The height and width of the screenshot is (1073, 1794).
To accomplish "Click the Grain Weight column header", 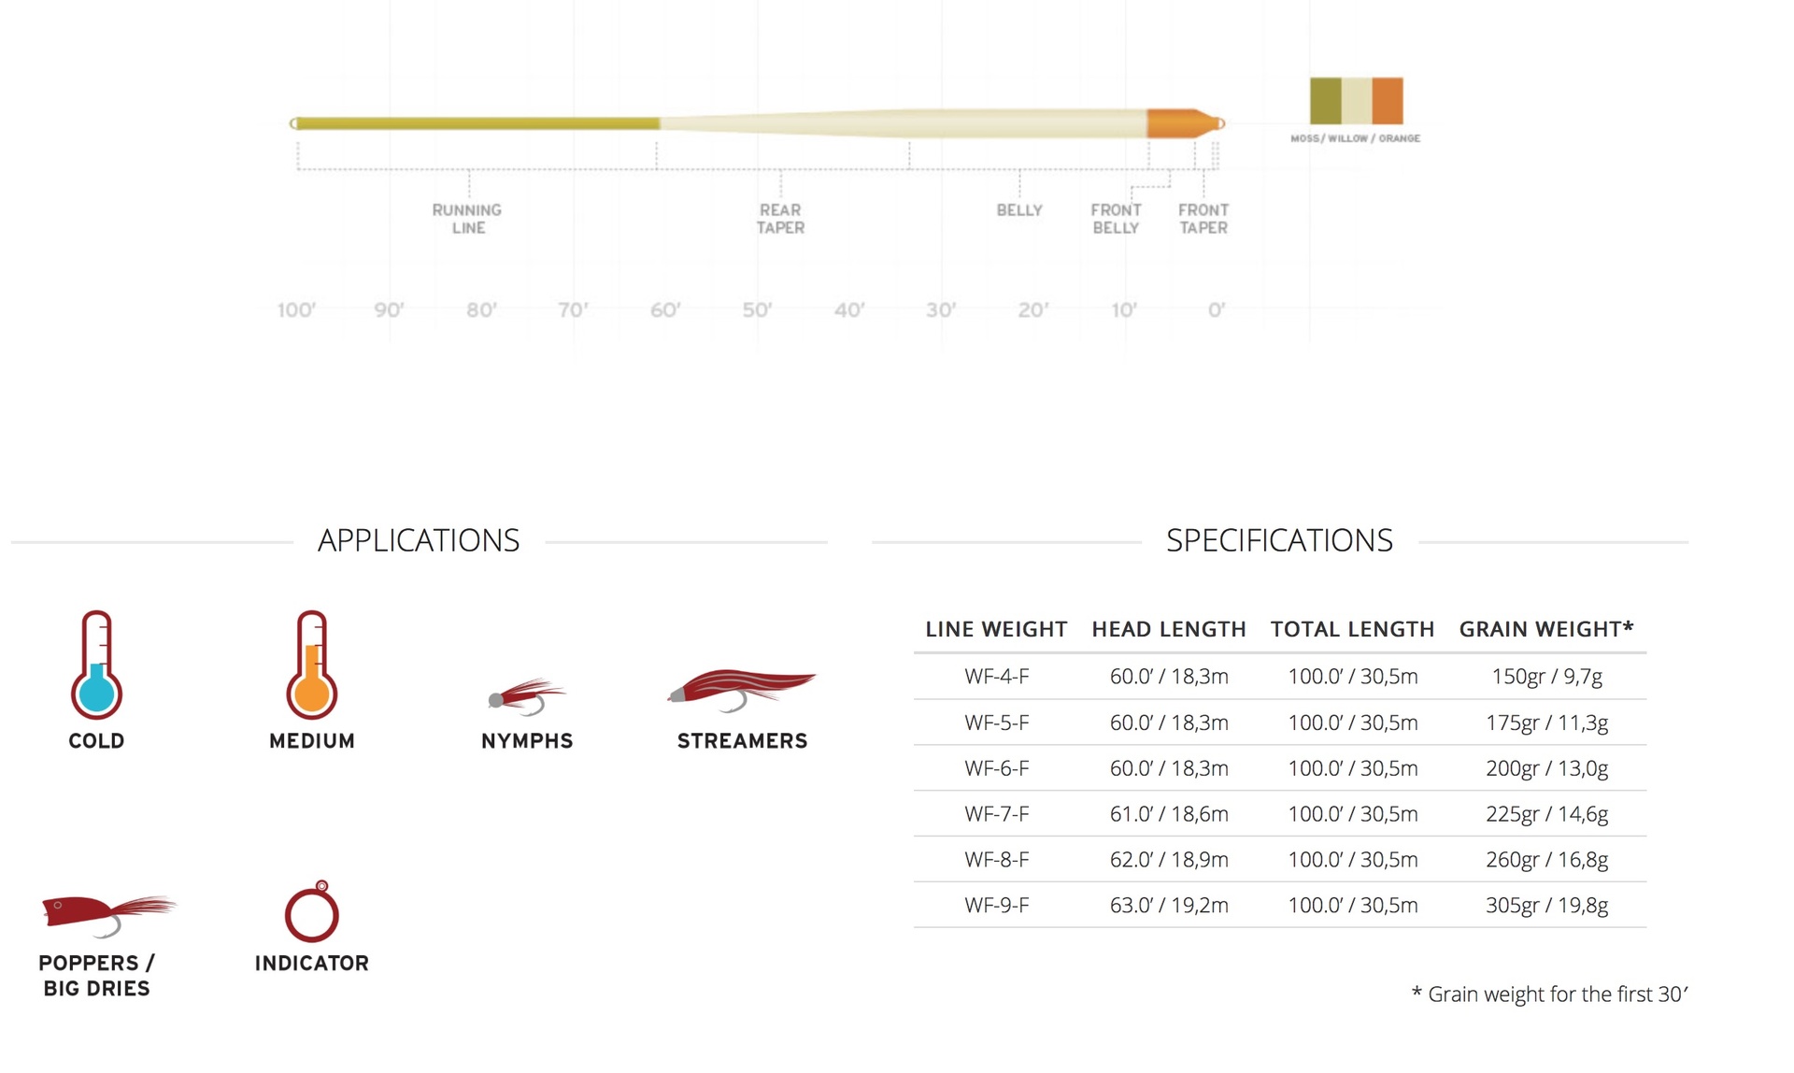I will tap(1546, 629).
